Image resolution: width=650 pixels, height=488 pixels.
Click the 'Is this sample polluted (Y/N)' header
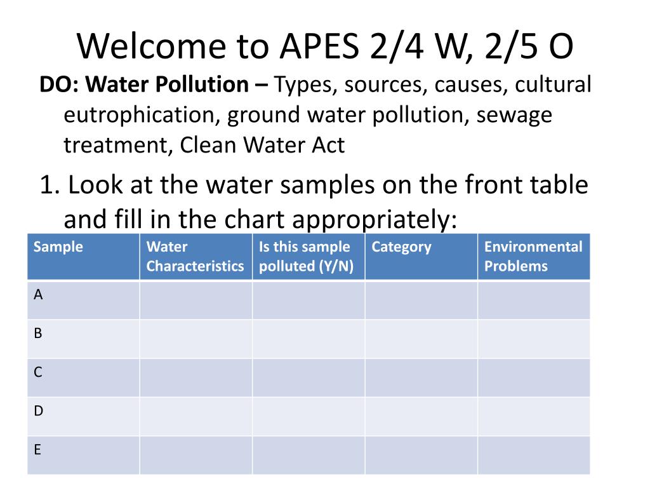point(309,257)
